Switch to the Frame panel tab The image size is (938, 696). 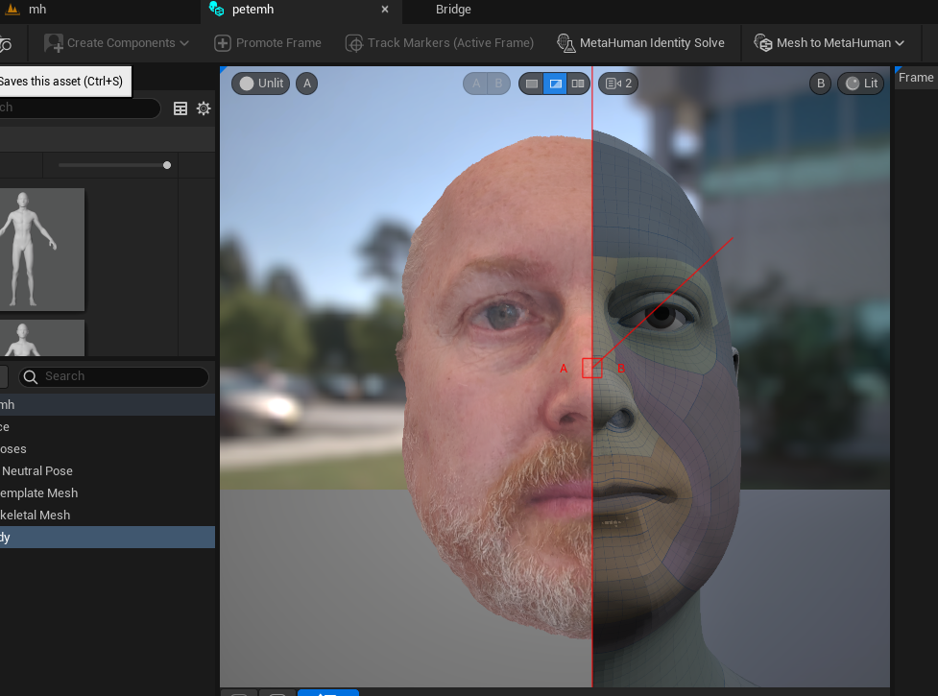(x=915, y=78)
